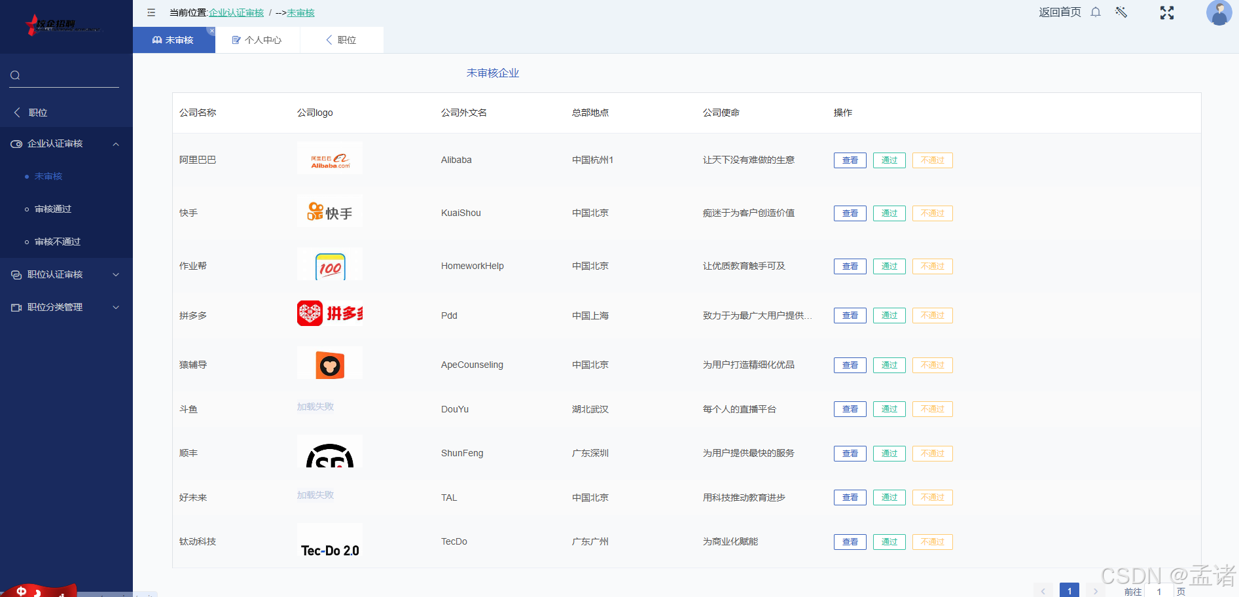Screen dimensions: 1239x597
Task: Toggle fullscreen mode icon
Action: point(1167,12)
